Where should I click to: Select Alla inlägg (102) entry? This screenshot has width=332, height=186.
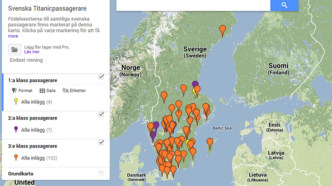click(x=39, y=158)
